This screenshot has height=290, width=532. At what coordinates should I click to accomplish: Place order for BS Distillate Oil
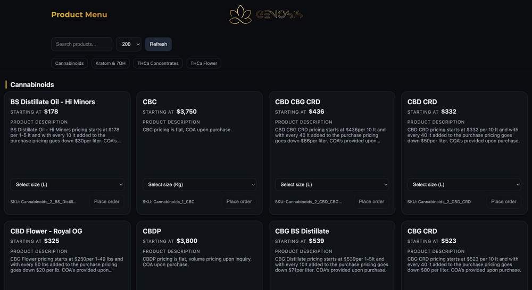coord(107,201)
